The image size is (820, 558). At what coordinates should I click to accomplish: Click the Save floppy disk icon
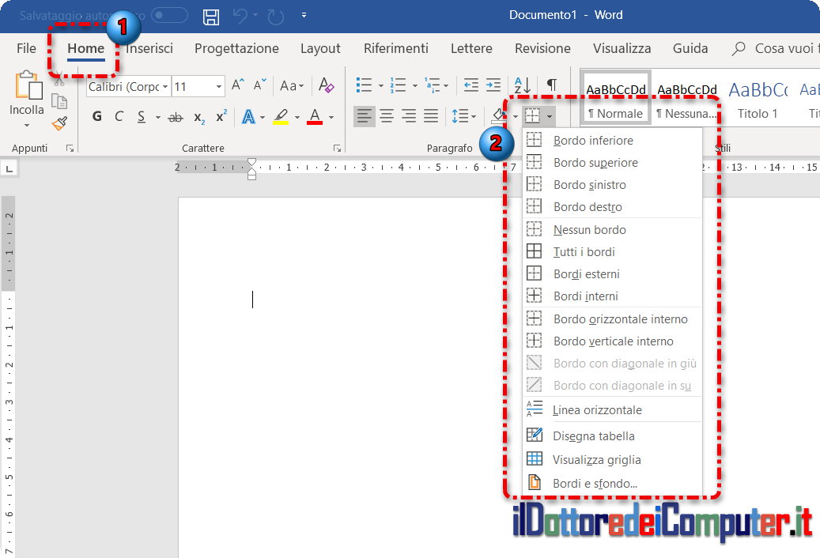tap(211, 16)
